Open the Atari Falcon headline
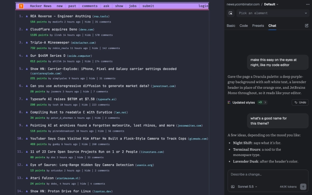The width and height of the screenshot is (312, 195). [x=42, y=178]
